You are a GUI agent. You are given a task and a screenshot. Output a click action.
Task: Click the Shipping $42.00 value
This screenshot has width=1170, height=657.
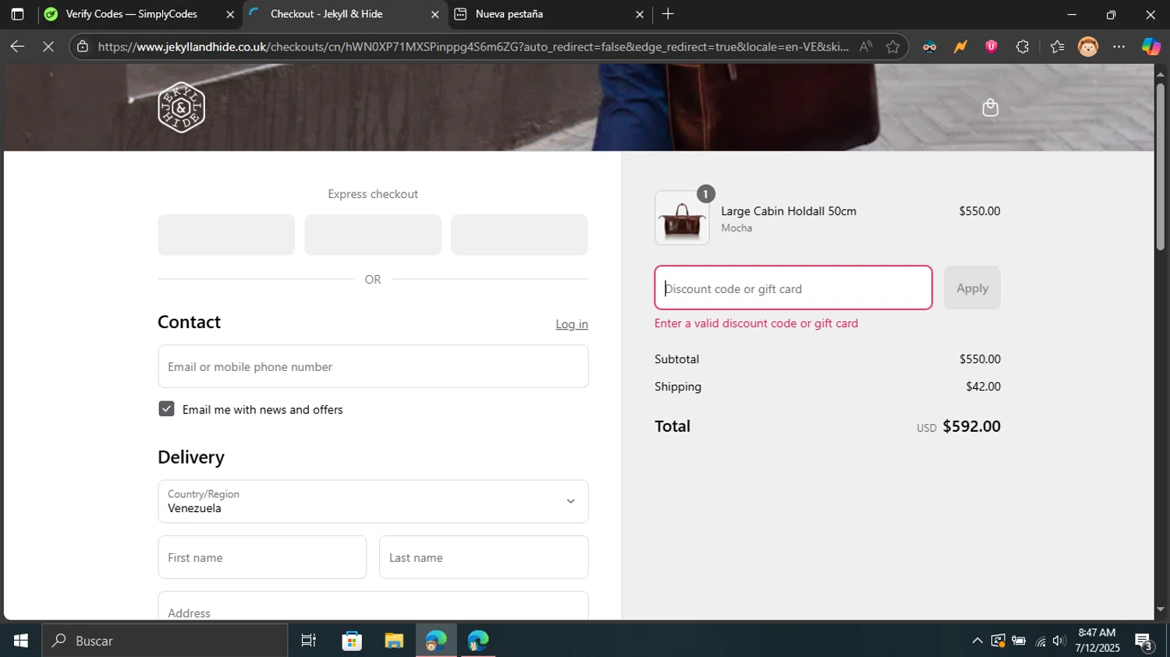pyautogui.click(x=983, y=387)
